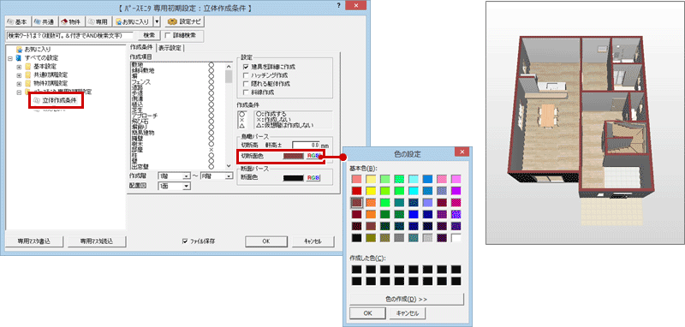Pick the white swatch in 基本色

[456, 238]
